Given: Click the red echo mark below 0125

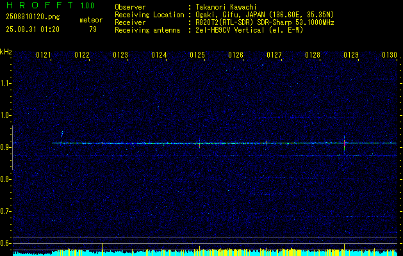Looking at the screenshot, I should [x=199, y=145].
